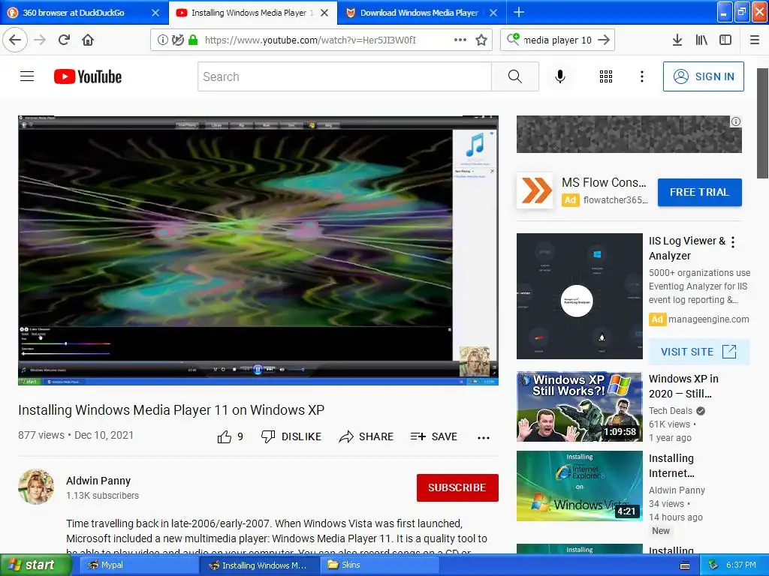Close the 360 browser at DuckDuckGo tab
This screenshot has height=576, width=769.
155,13
